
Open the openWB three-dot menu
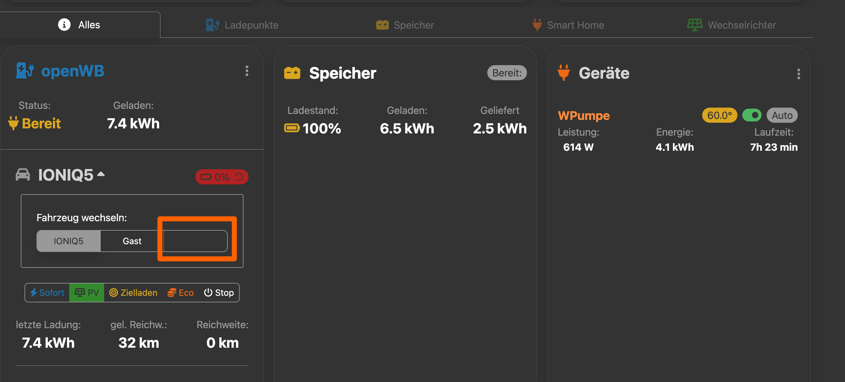tap(247, 71)
